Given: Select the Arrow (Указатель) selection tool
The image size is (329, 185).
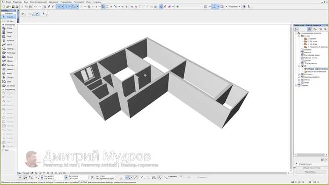Looking at the screenshot, I should [8, 17].
